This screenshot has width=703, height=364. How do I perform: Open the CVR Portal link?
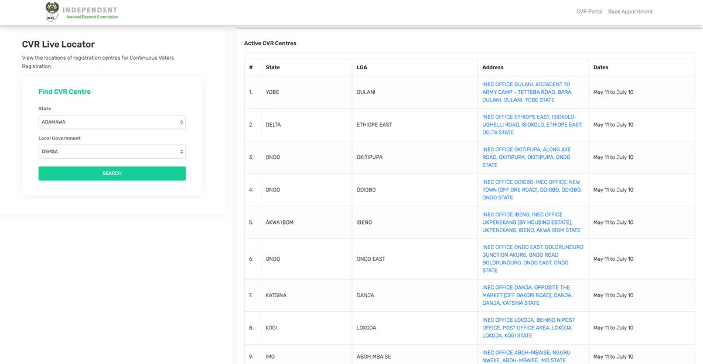coord(589,12)
